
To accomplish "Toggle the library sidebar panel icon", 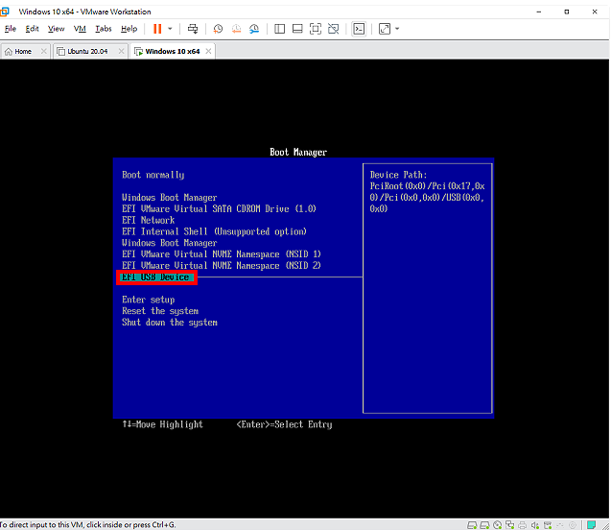I will coord(279,29).
